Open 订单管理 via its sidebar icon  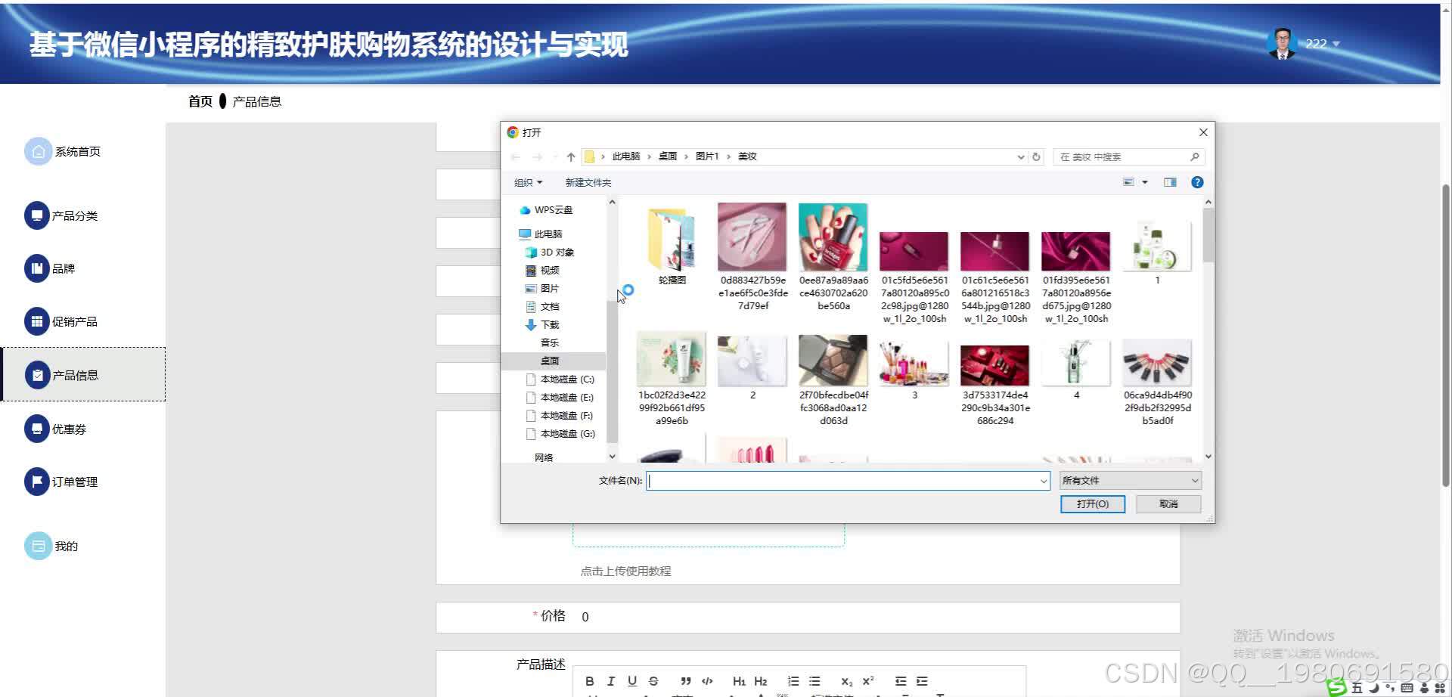(x=38, y=481)
